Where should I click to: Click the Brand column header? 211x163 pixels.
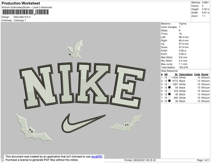point(205,74)
